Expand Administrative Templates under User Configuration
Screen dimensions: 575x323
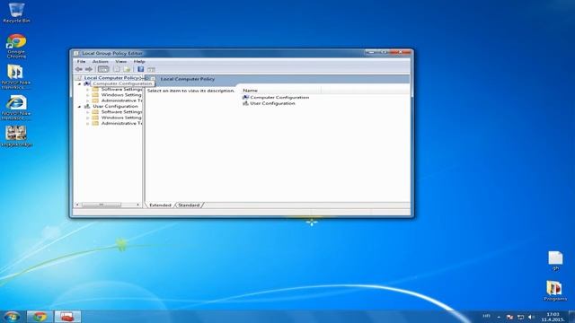tap(88, 124)
